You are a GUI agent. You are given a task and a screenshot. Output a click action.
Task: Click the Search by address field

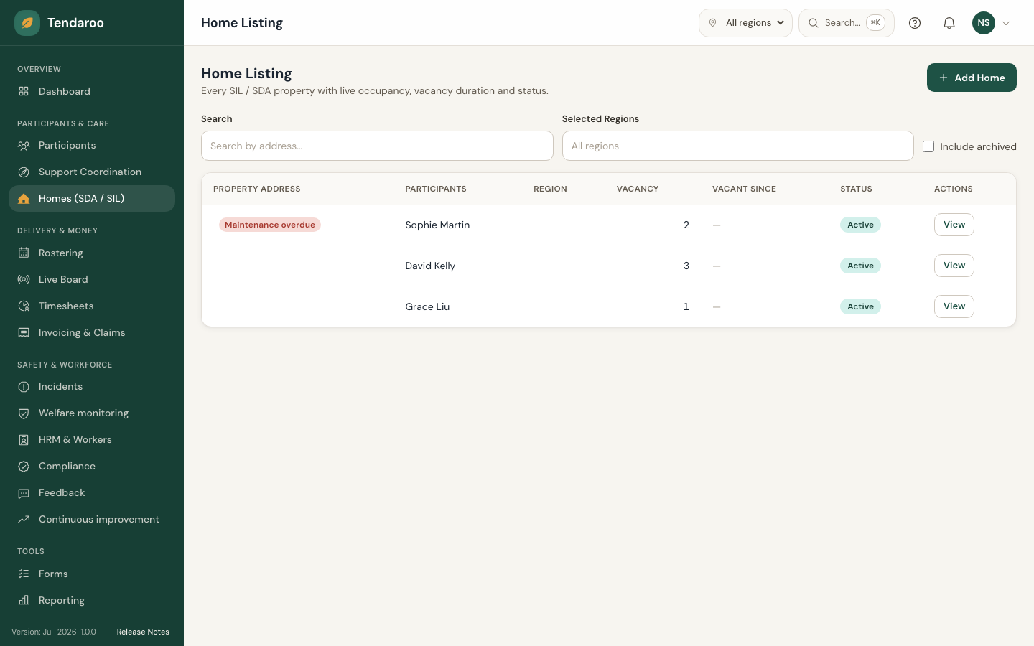coord(377,146)
